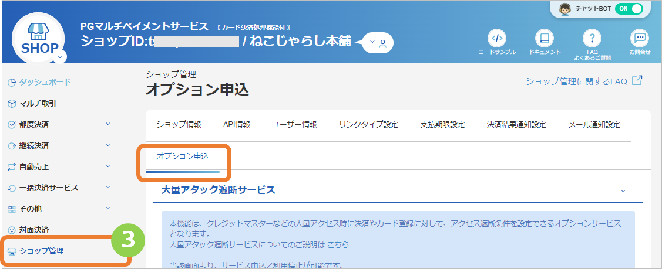
Task: Click the マルチ取引 cube icon
Action: (x=12, y=104)
